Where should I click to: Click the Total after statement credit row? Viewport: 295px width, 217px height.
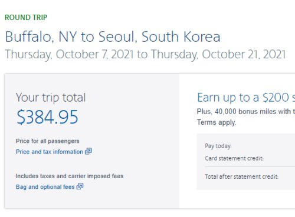[250, 176]
